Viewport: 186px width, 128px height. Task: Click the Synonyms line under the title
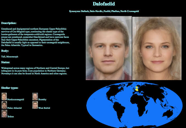pyautogui.click(x=104, y=11)
